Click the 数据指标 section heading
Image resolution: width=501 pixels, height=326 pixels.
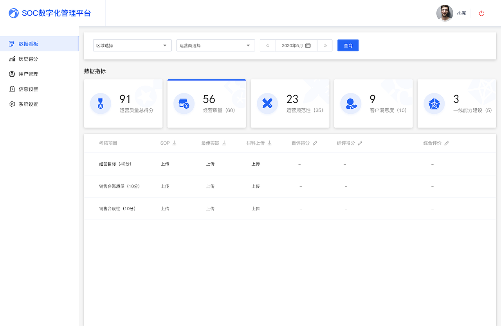[95, 71]
